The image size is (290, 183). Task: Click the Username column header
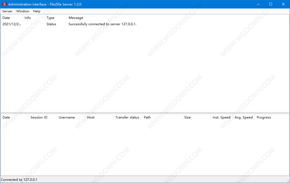[71, 117]
